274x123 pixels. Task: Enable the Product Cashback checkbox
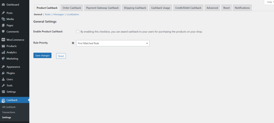(x=78, y=32)
